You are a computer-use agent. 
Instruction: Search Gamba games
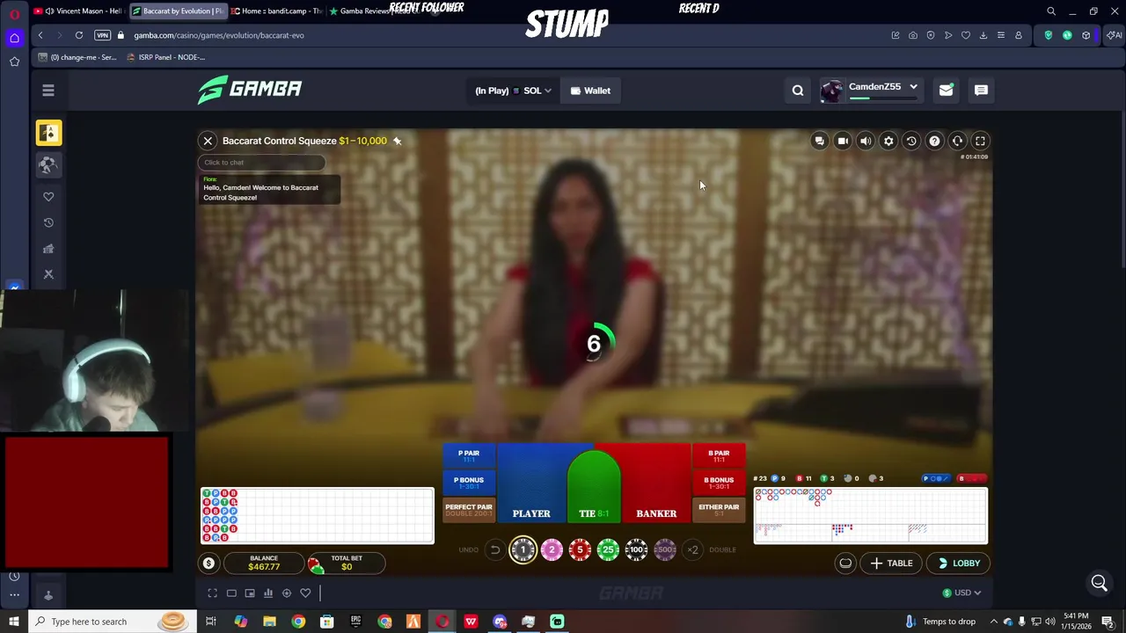pyautogui.click(x=798, y=91)
